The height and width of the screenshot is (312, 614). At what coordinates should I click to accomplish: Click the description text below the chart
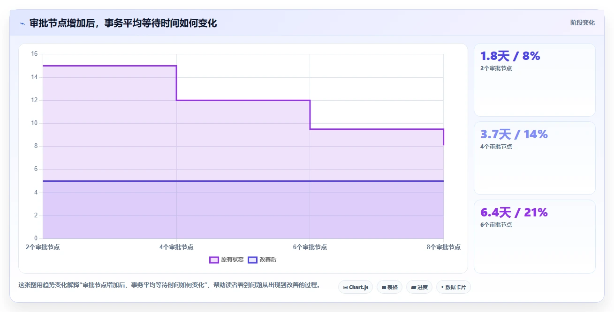point(169,285)
